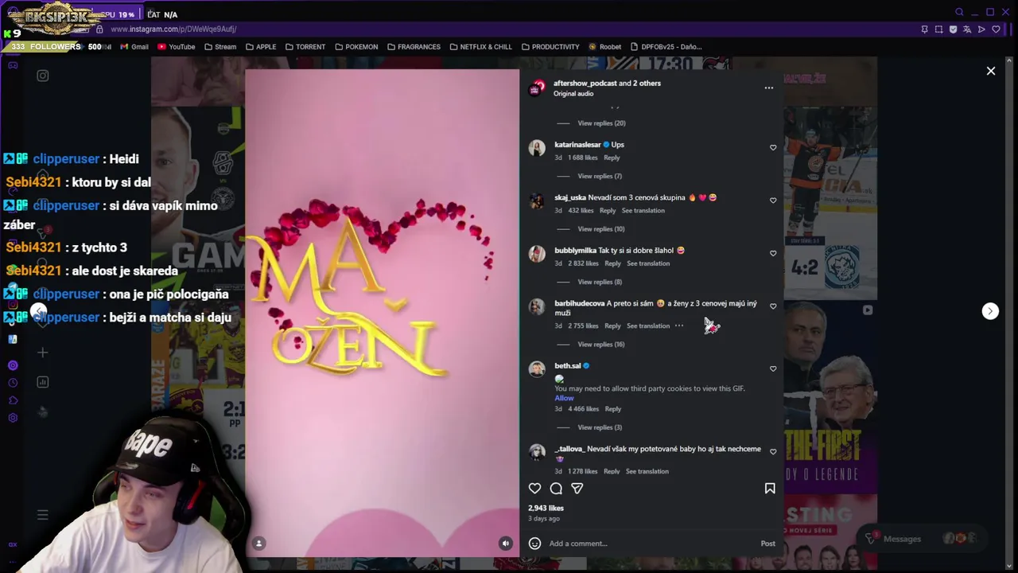The width and height of the screenshot is (1018, 573).
Task: Like barbihudecova's comment heart
Action: [773, 306]
